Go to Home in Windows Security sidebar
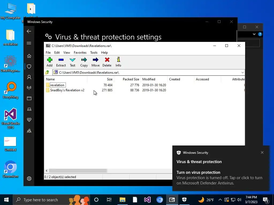Viewport: 274px width, 205px height. (29, 56)
